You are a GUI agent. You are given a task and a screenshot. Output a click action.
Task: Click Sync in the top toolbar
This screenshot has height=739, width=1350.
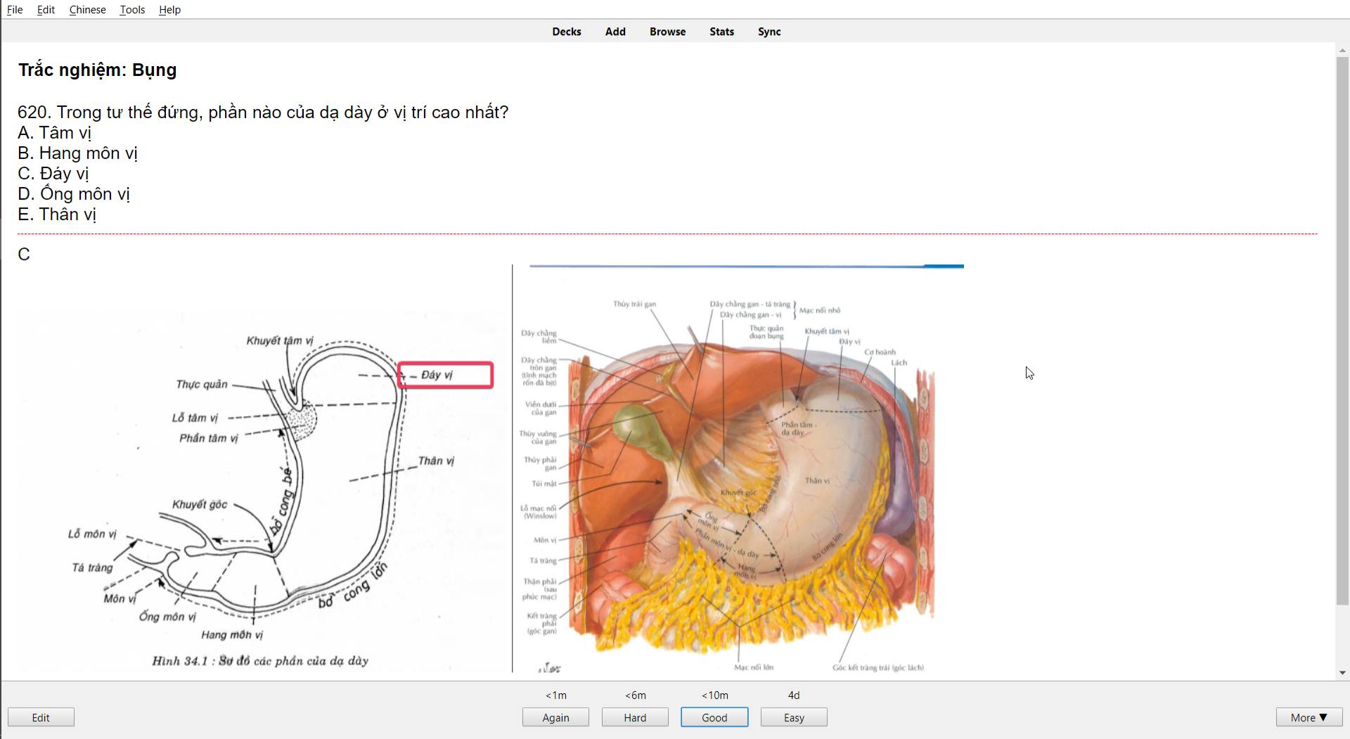[x=769, y=32]
